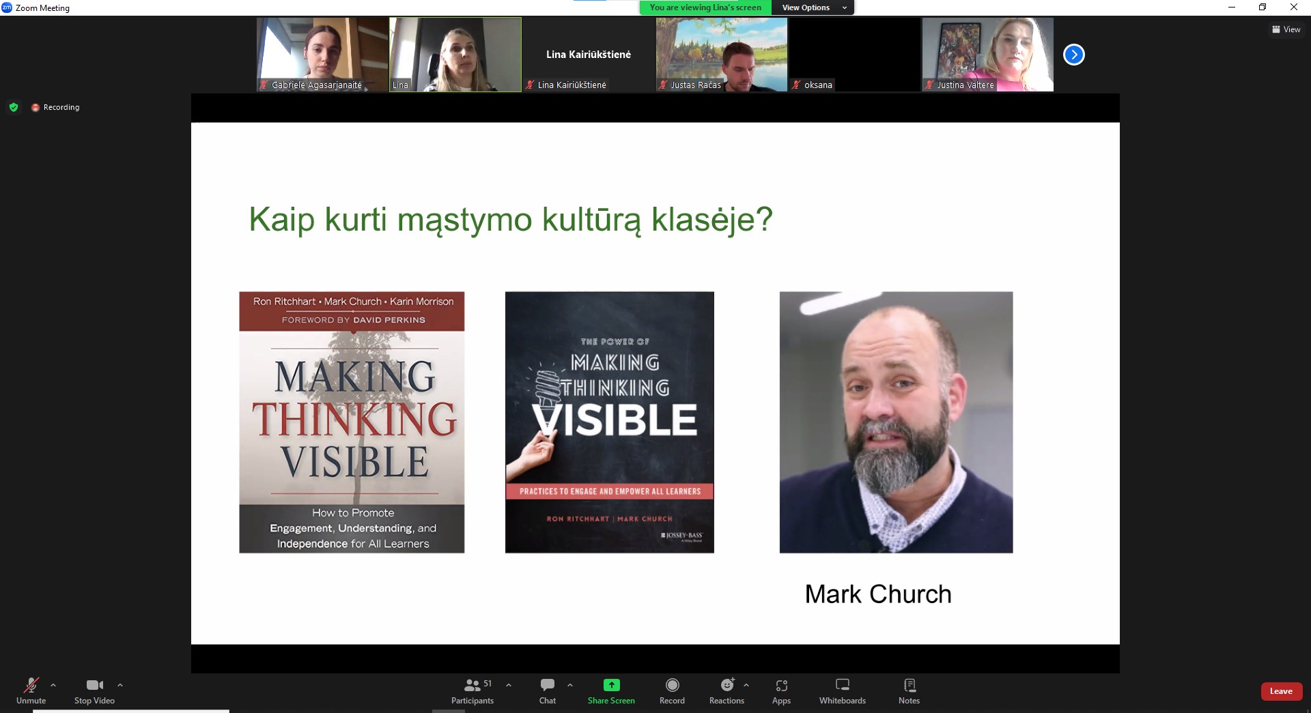The height and width of the screenshot is (713, 1311).
Task: Click the Zoom Meeting app icon in title bar
Action: 7,8
